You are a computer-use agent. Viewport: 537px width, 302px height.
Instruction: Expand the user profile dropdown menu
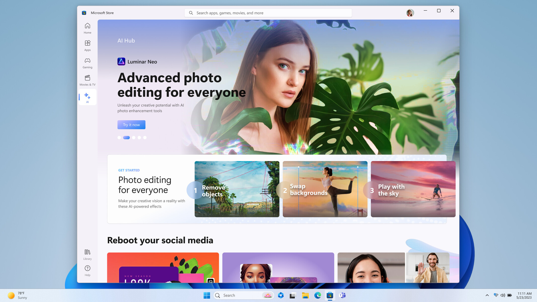coord(410,13)
